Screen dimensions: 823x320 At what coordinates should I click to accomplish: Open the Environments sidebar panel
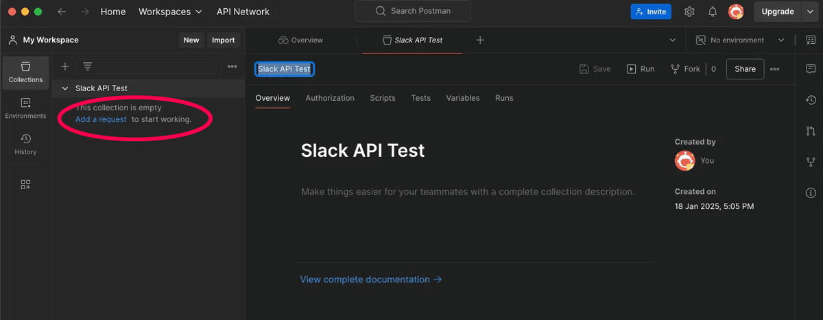pyautogui.click(x=25, y=108)
